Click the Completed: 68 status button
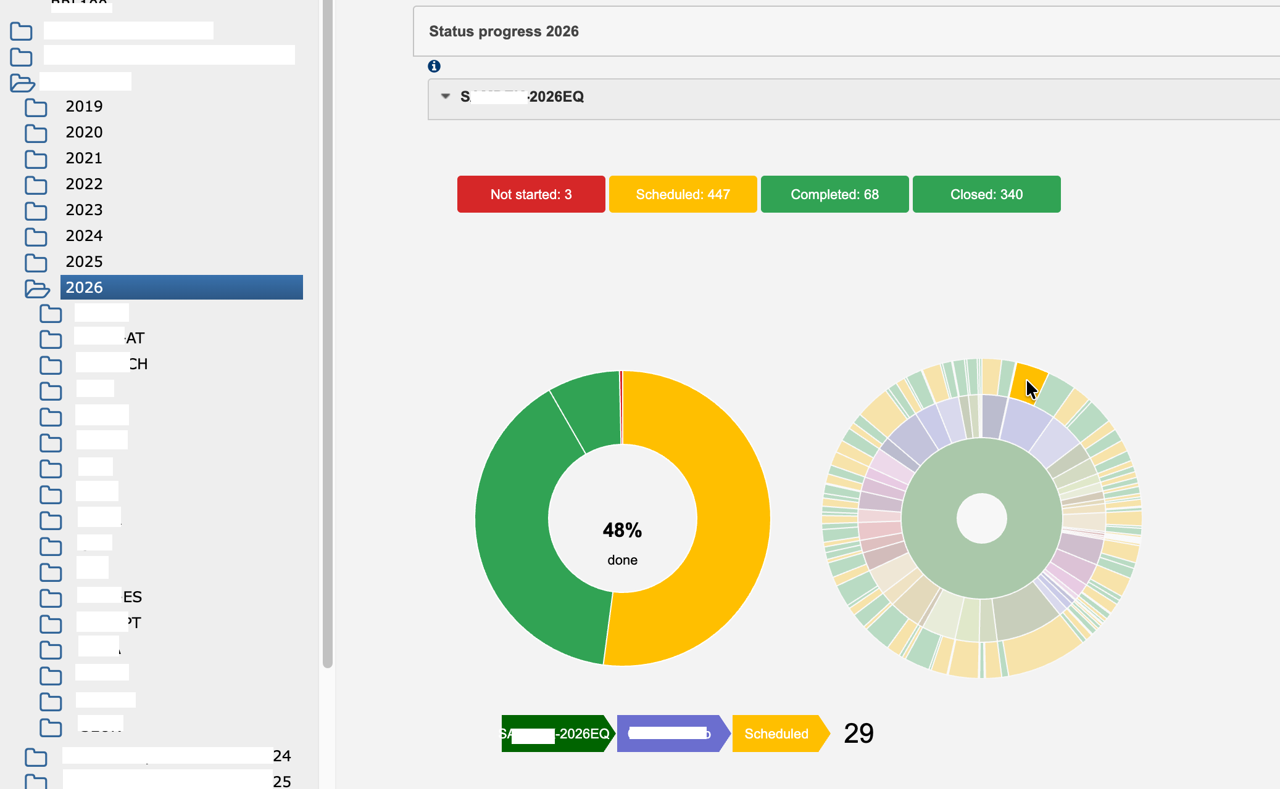1280x789 pixels. [834, 194]
